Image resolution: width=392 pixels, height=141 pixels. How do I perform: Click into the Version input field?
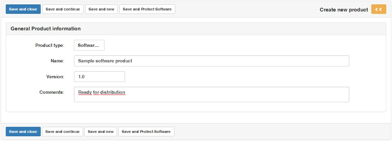[99, 77]
